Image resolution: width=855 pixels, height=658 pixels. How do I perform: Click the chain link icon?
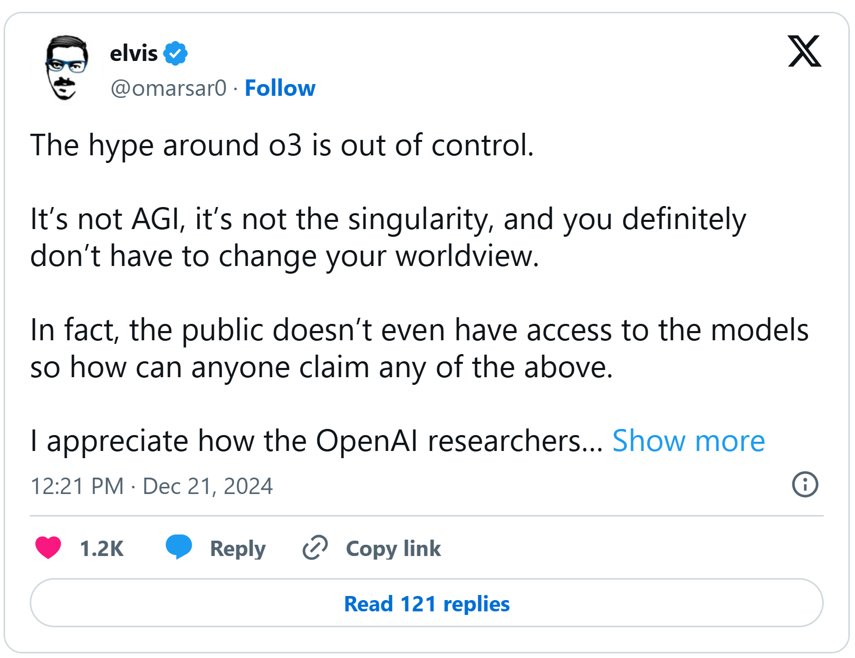click(x=315, y=547)
